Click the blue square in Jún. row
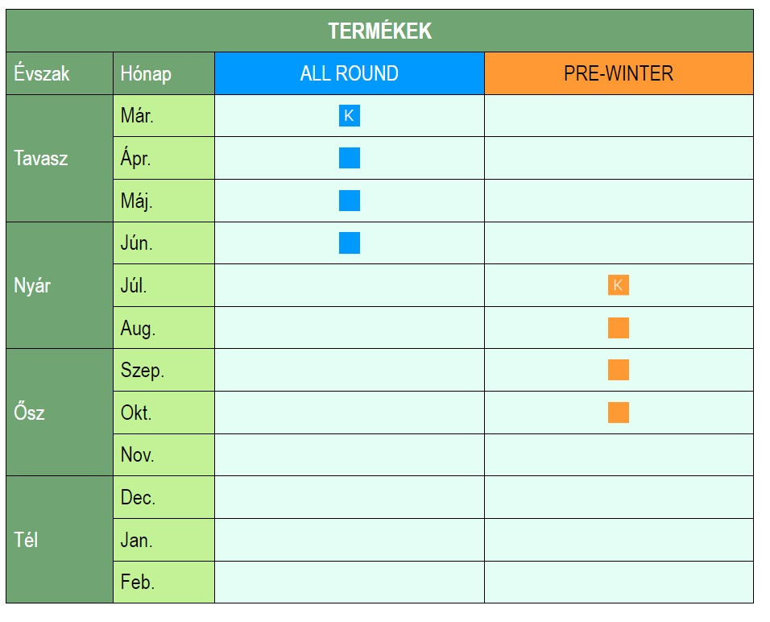This screenshot has width=770, height=622. click(349, 243)
